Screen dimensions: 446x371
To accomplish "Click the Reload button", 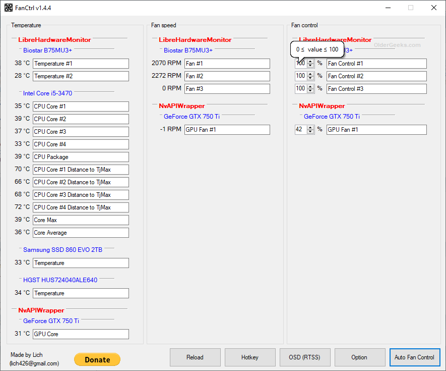I will [x=195, y=357].
